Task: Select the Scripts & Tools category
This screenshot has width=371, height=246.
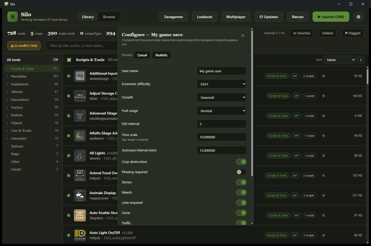Action: [x=32, y=69]
